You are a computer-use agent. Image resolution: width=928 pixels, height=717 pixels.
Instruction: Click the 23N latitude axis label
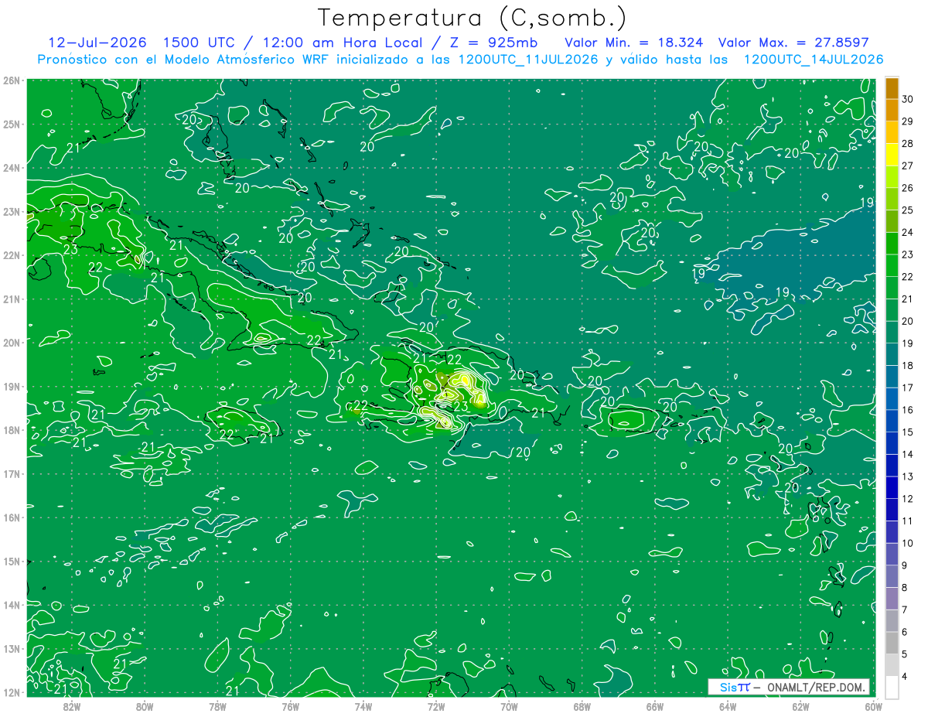11,211
